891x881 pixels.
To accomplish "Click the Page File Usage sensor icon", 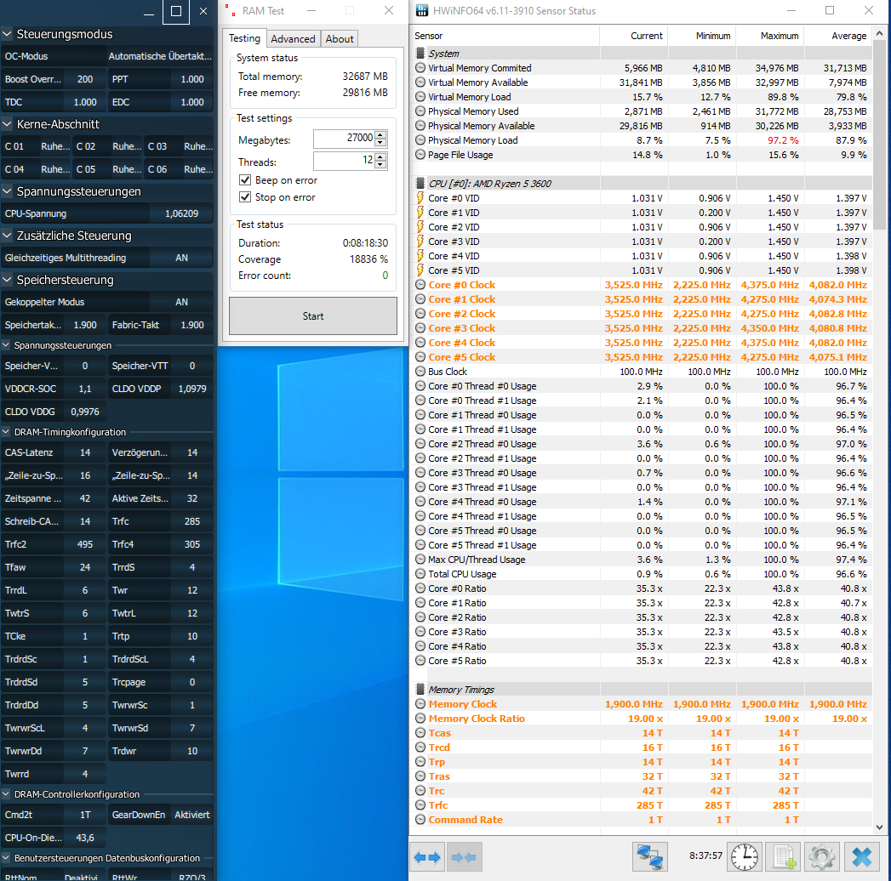I will pyautogui.click(x=420, y=155).
